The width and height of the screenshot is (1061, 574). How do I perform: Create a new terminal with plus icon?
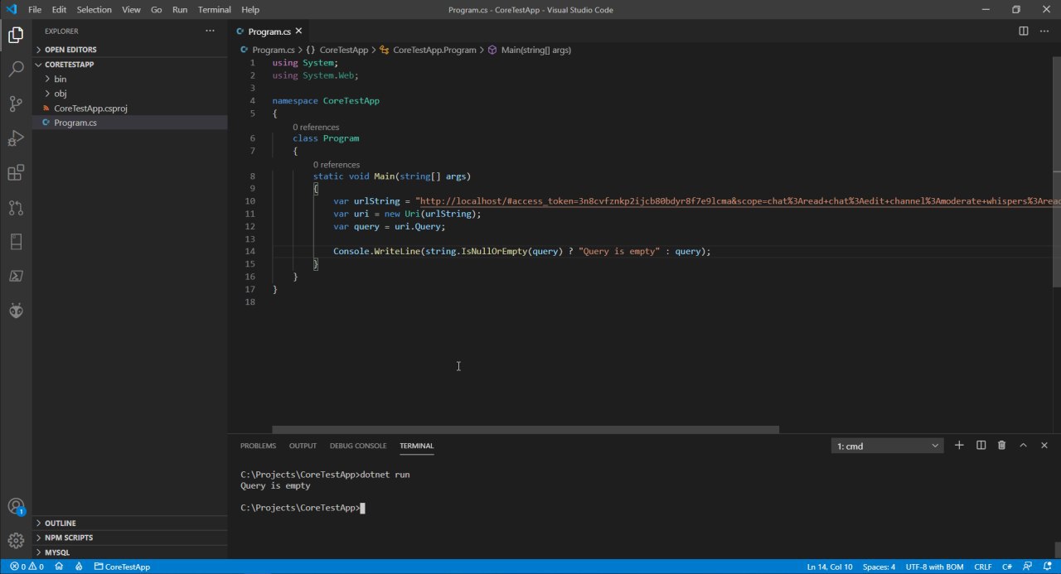pos(959,446)
